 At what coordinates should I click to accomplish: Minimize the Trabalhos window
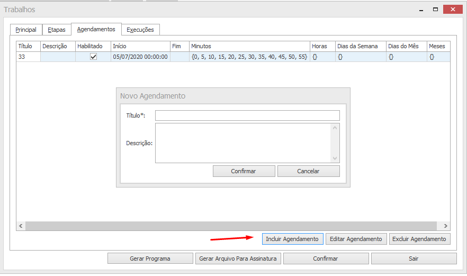[421, 10]
